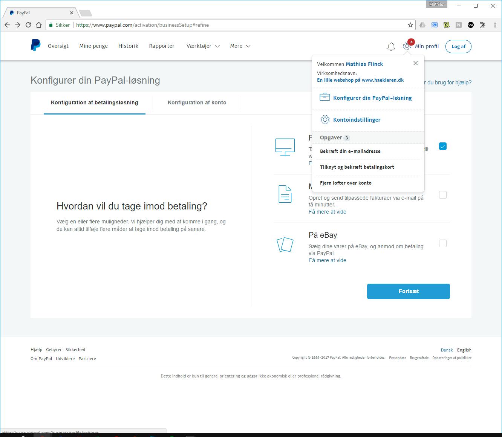Open Historik in navigation
This screenshot has width=502, height=437.
(128, 46)
